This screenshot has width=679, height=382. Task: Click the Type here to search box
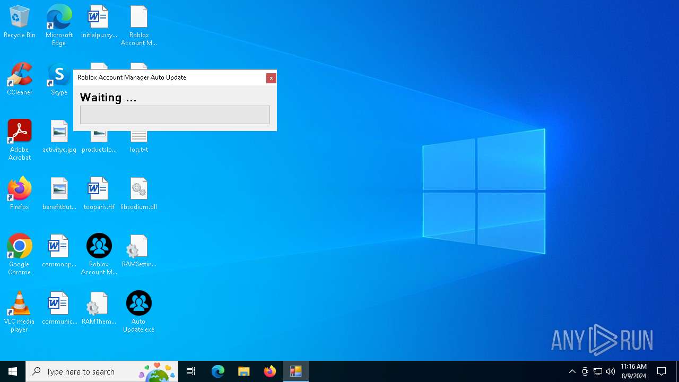[x=102, y=371]
